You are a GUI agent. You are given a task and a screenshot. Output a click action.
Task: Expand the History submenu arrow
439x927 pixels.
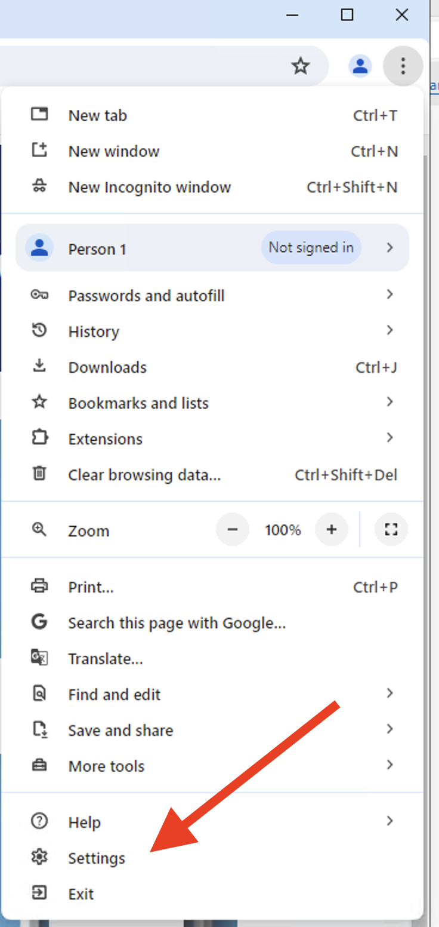tap(389, 330)
